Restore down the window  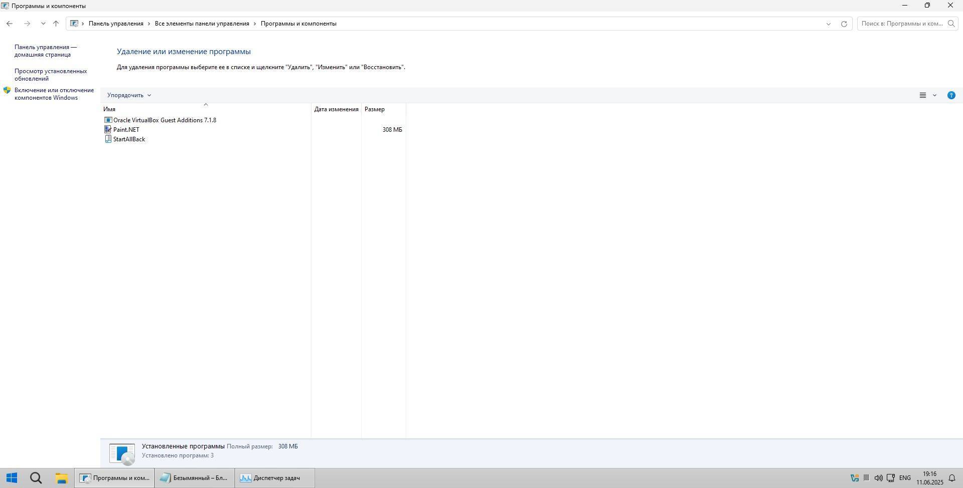coord(927,6)
